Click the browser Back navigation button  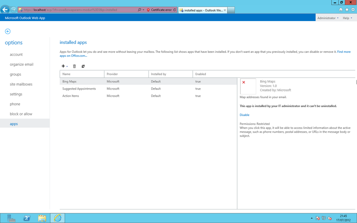[x=5, y=10]
